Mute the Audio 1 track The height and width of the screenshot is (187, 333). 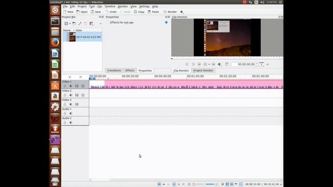[71, 113]
